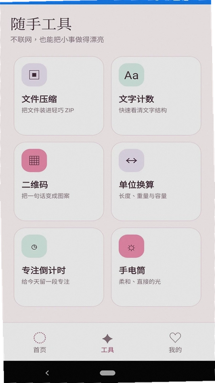The image size is (215, 383).
Task: Tap the pink 二维码 grid icon
Action: click(x=34, y=160)
